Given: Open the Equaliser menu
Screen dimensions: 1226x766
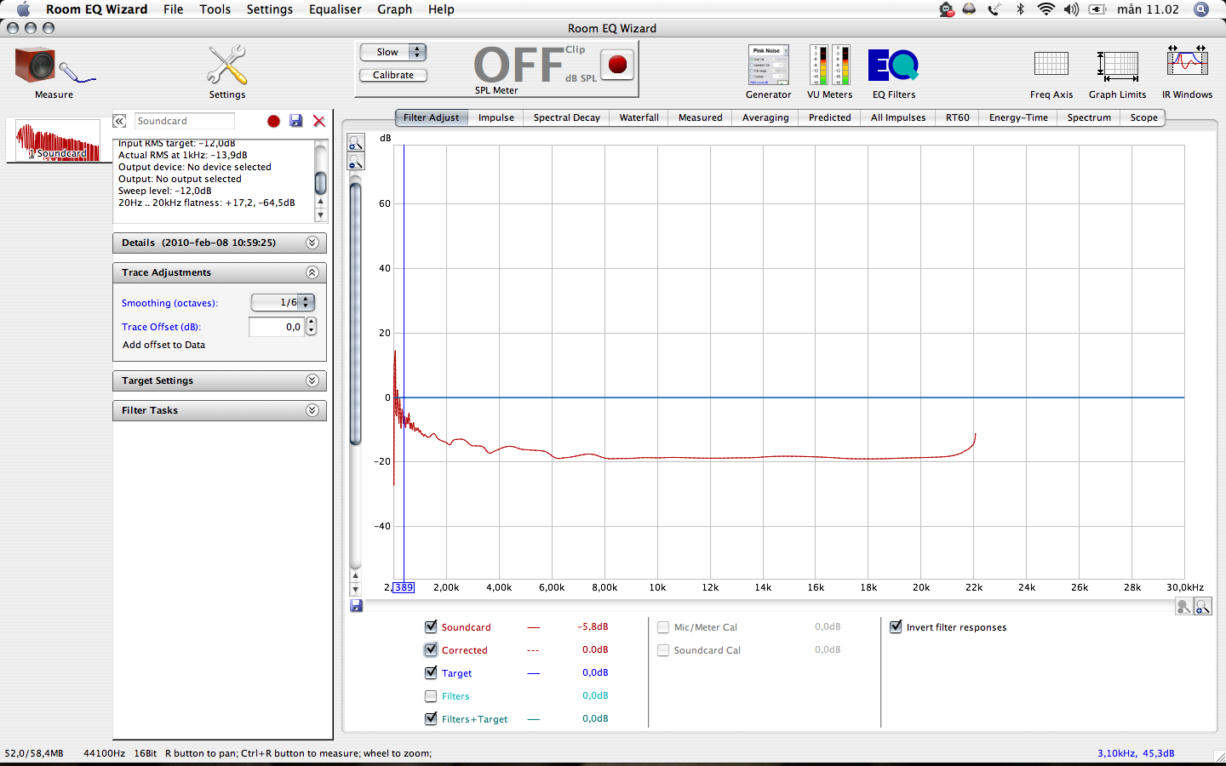Looking at the screenshot, I should pyautogui.click(x=335, y=9).
